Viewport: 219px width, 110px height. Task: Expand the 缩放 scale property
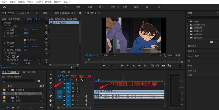[4, 33]
